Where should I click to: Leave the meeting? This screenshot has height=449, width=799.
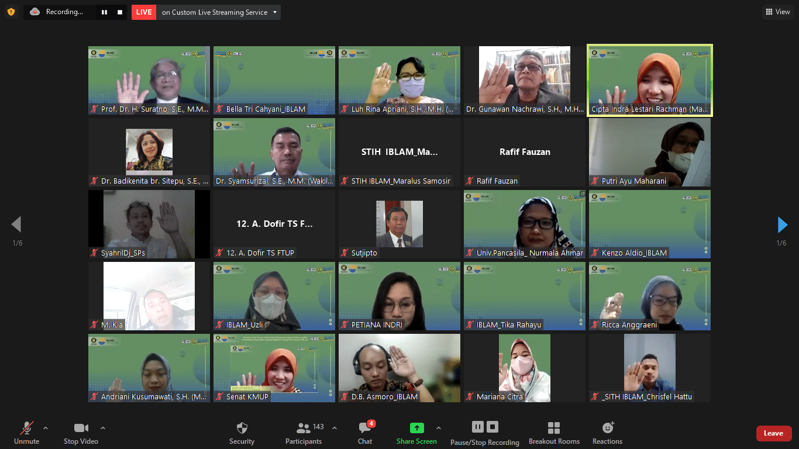[774, 433]
